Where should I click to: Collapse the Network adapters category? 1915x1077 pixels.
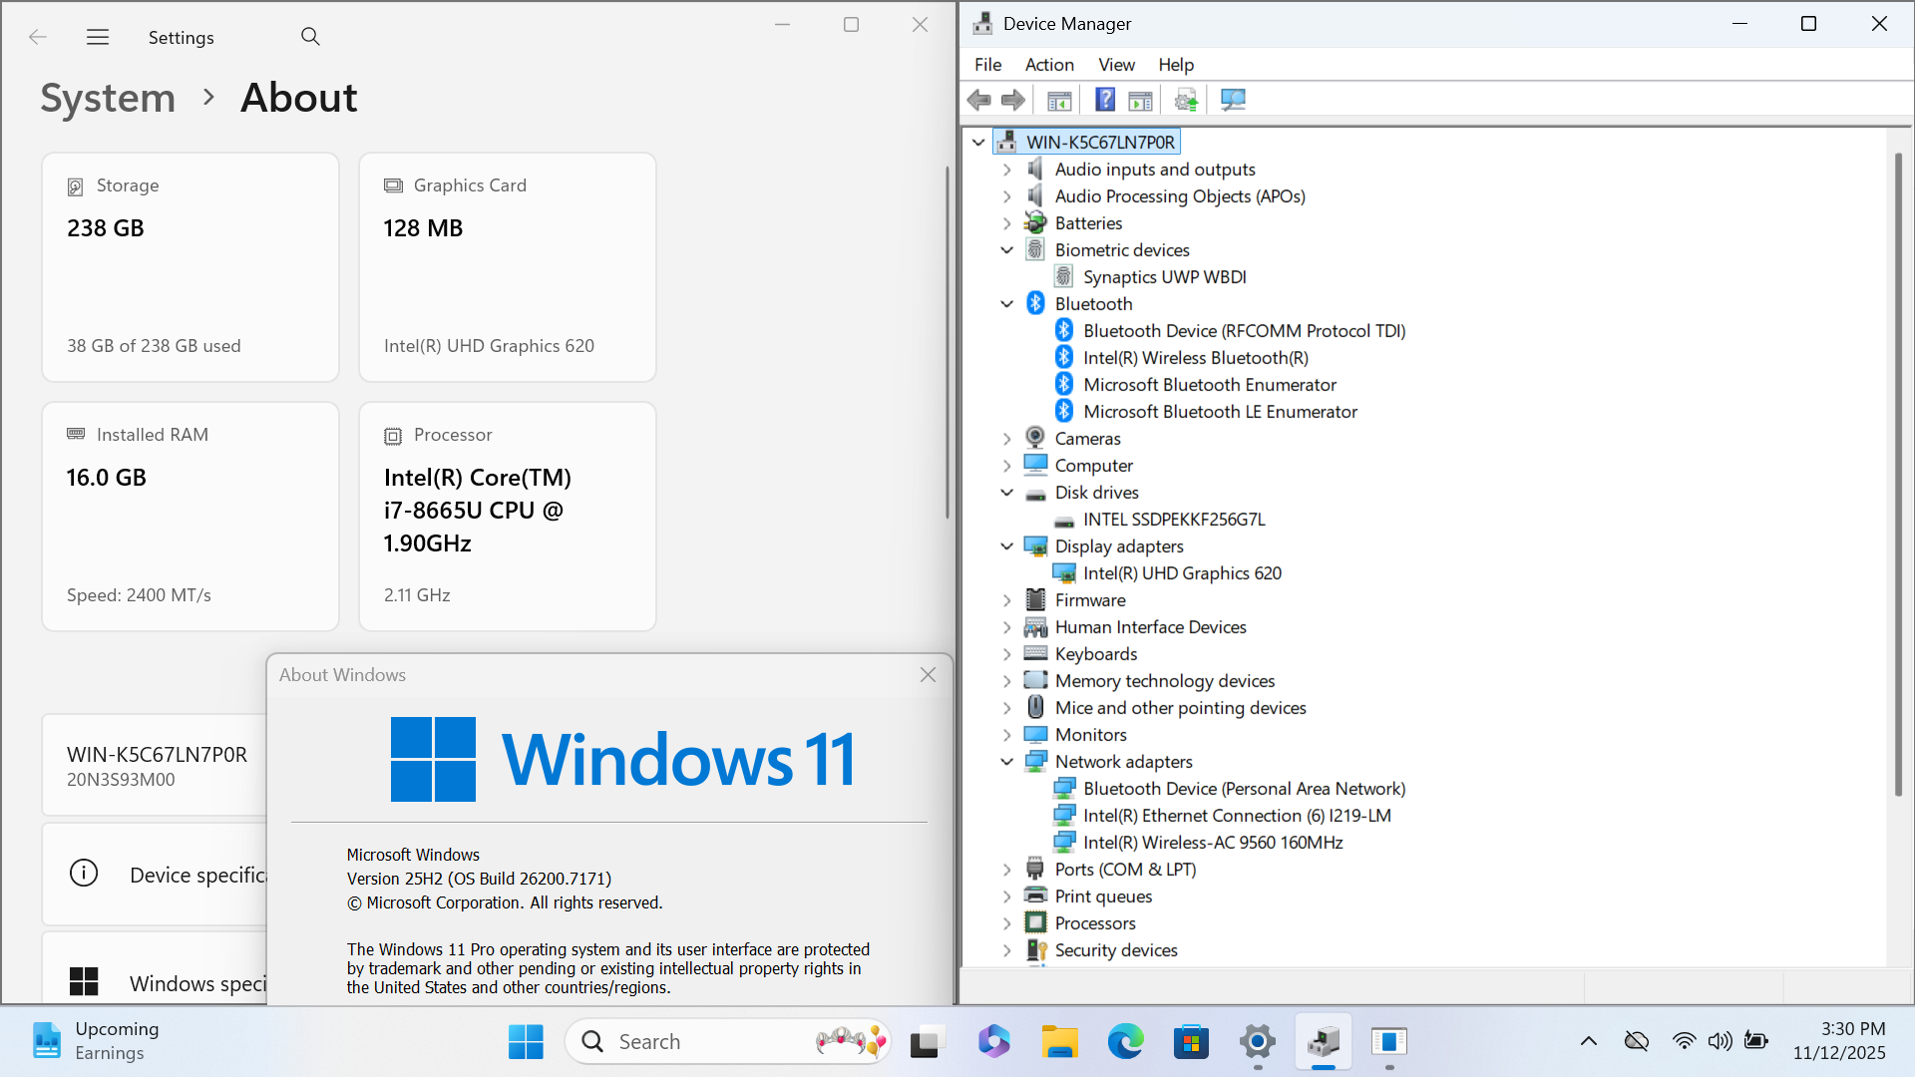(1007, 762)
